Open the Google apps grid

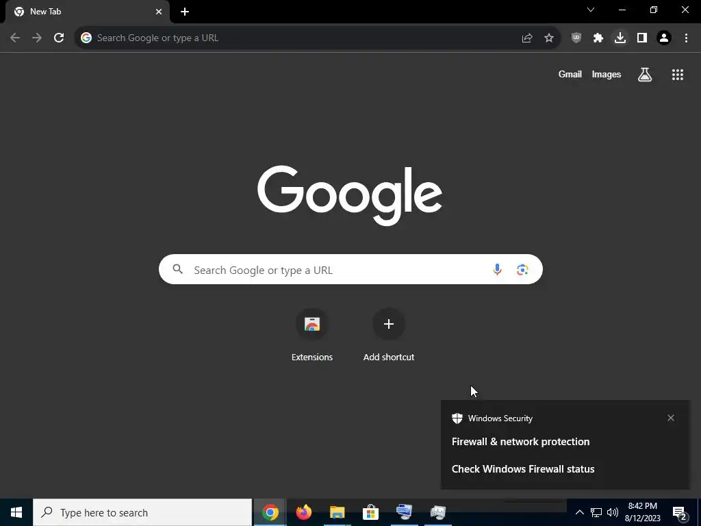[678, 75]
